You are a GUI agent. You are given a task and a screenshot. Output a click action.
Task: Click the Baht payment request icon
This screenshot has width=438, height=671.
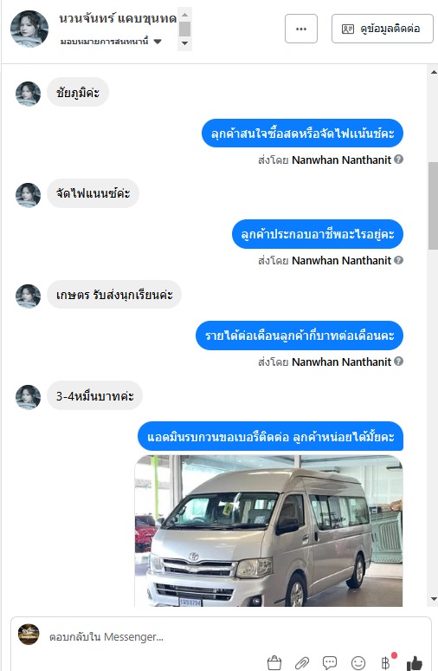(x=385, y=663)
